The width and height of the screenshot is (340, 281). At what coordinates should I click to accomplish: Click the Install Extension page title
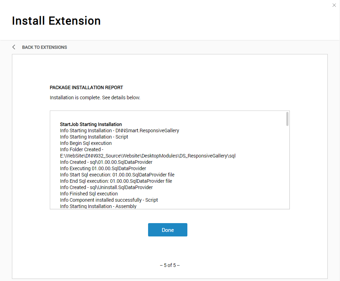pyautogui.click(x=56, y=21)
